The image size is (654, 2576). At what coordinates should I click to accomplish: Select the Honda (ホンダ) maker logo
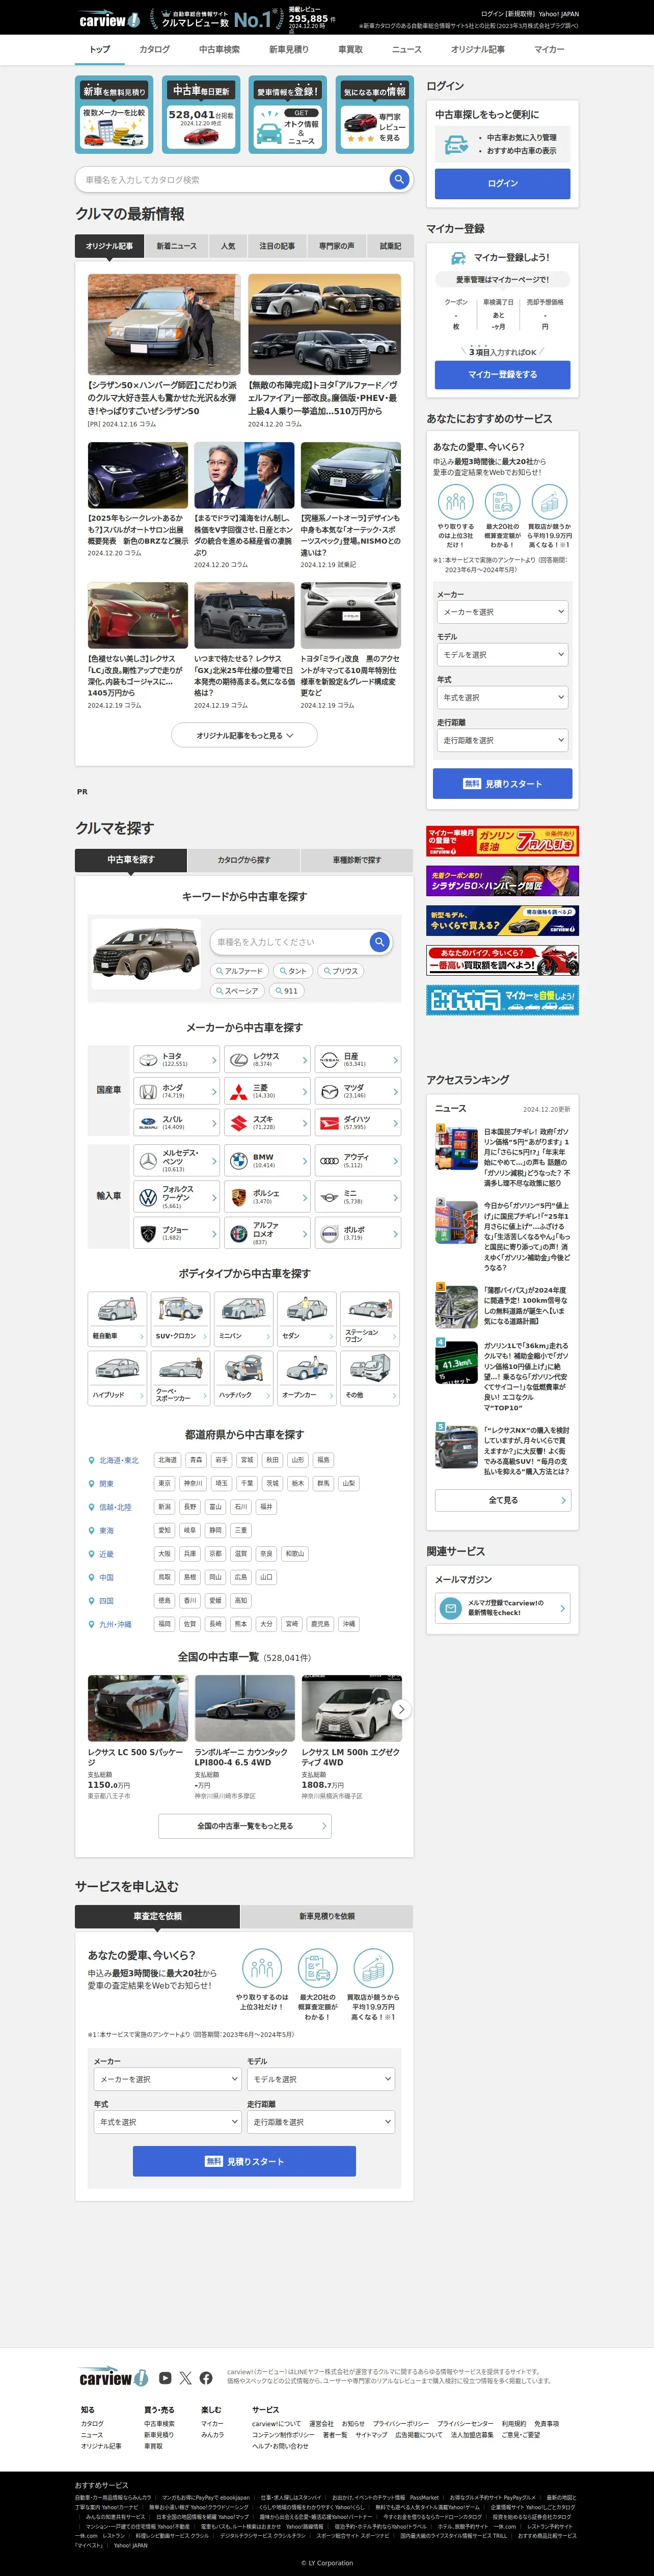[148, 1092]
